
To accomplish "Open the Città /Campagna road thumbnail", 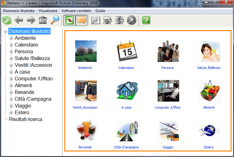I will coord(127,131).
